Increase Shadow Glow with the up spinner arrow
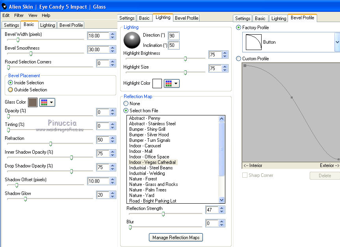This screenshot has height=247, width=340. point(113,193)
